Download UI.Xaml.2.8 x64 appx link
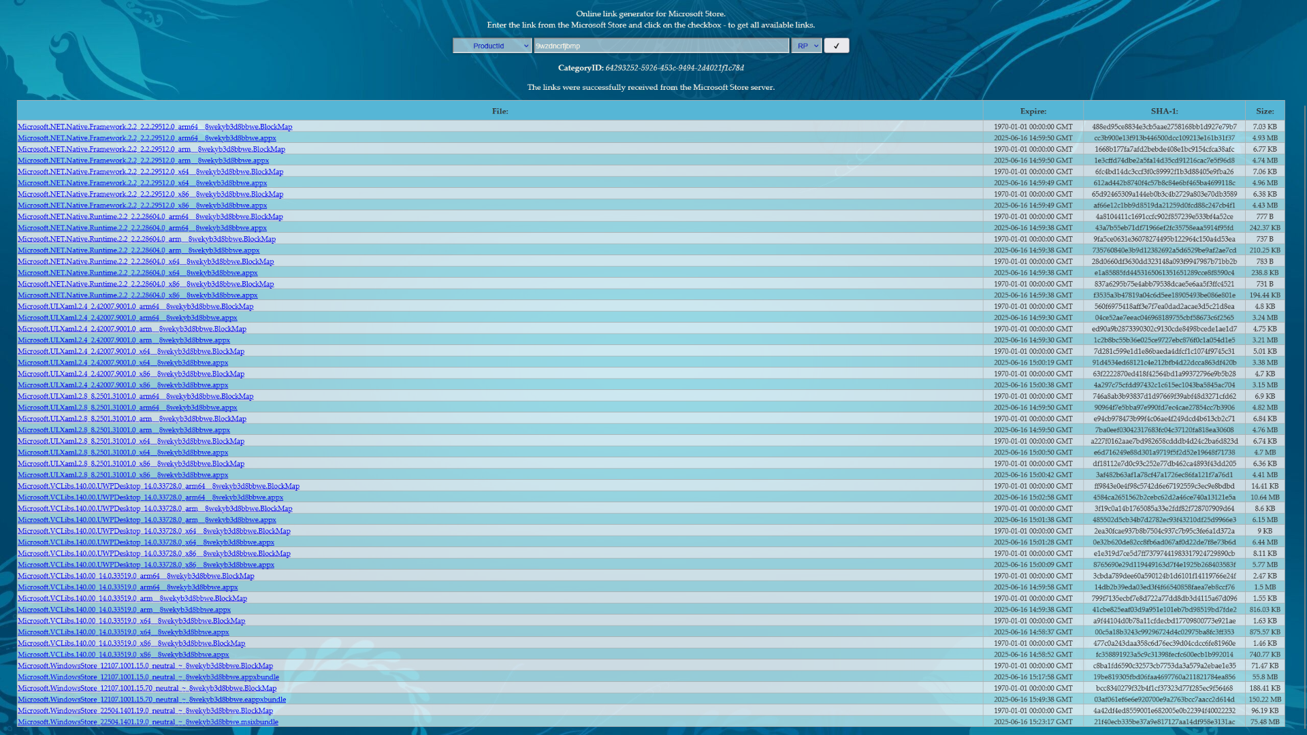 point(123,453)
